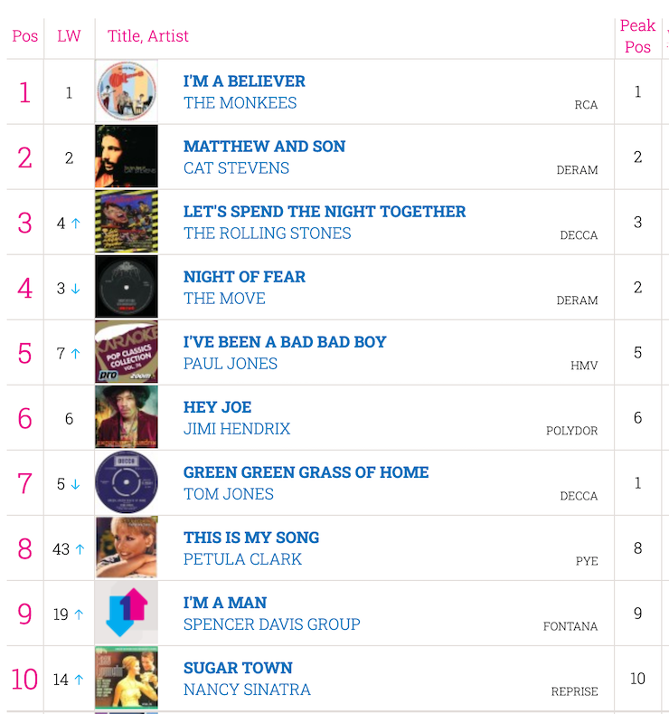Open the Night of Fear vinyl thumbnail
The image size is (669, 714).
point(127,287)
